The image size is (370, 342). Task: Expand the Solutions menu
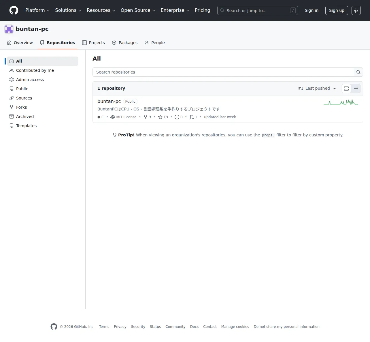[x=68, y=10]
